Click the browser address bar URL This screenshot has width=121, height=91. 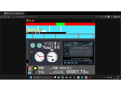[25, 17]
